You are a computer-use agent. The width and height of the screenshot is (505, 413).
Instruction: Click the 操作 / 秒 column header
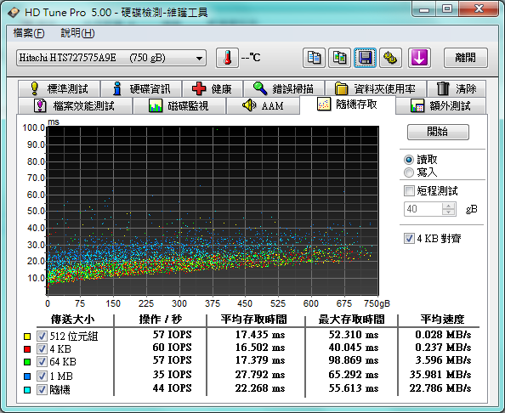pos(160,320)
